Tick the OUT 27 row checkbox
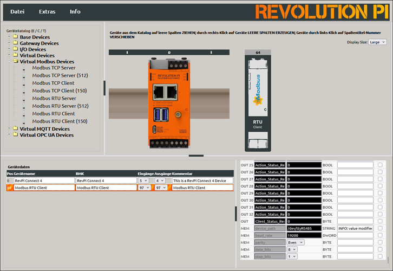393x271 pixels. click(x=380, y=179)
